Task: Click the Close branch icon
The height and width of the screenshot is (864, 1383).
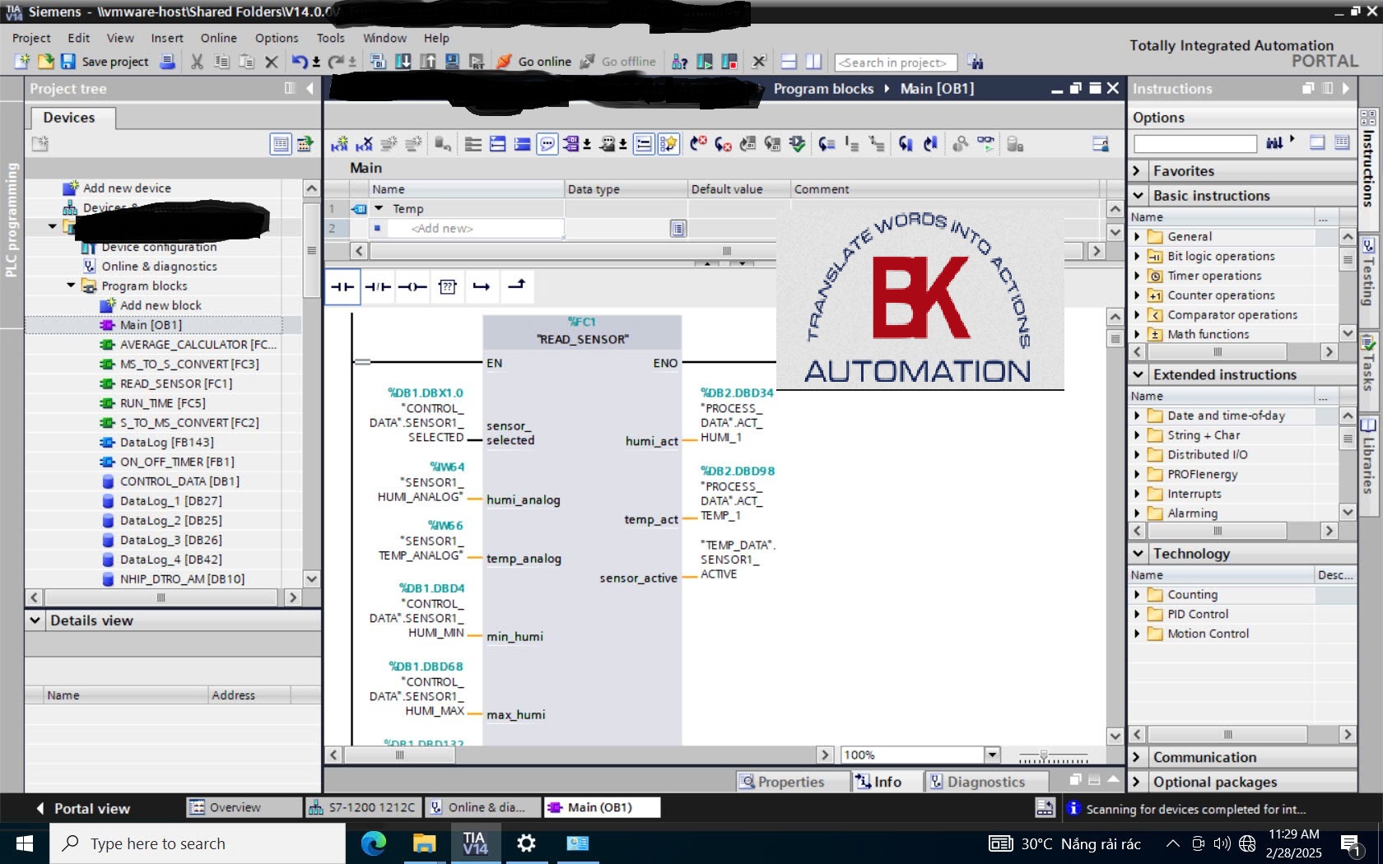Action: (516, 286)
